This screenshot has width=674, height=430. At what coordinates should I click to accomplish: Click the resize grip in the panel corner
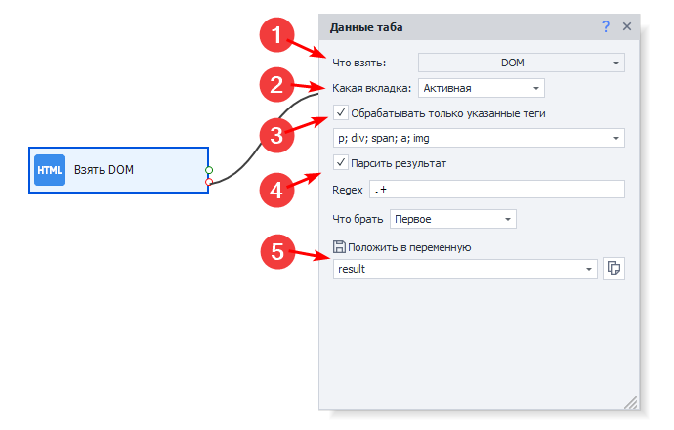(630, 402)
